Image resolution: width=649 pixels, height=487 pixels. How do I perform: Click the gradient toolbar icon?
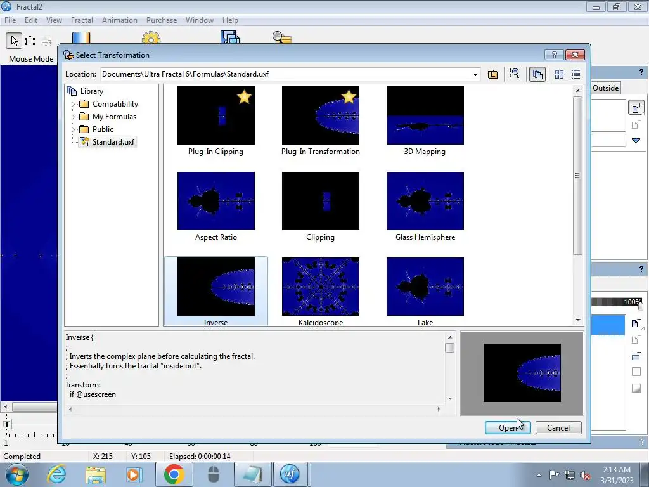coord(81,37)
